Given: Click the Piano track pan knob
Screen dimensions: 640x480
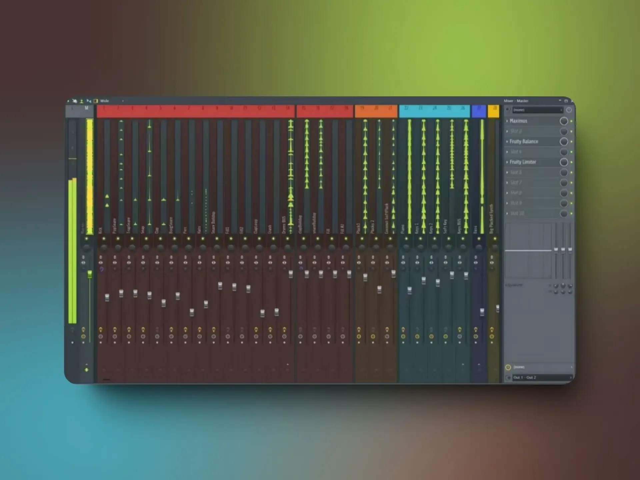Looking at the screenshot, I should (406, 248).
